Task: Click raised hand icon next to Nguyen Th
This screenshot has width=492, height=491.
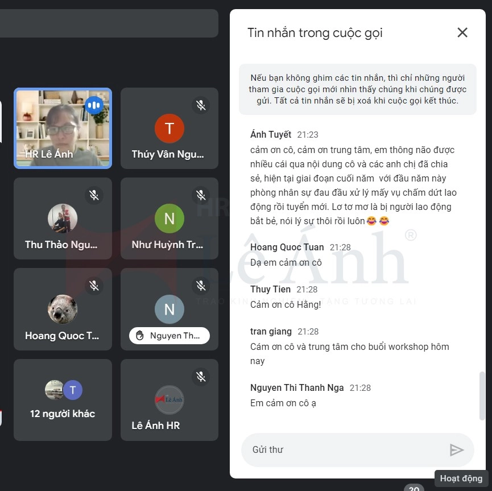Action: [x=139, y=336]
